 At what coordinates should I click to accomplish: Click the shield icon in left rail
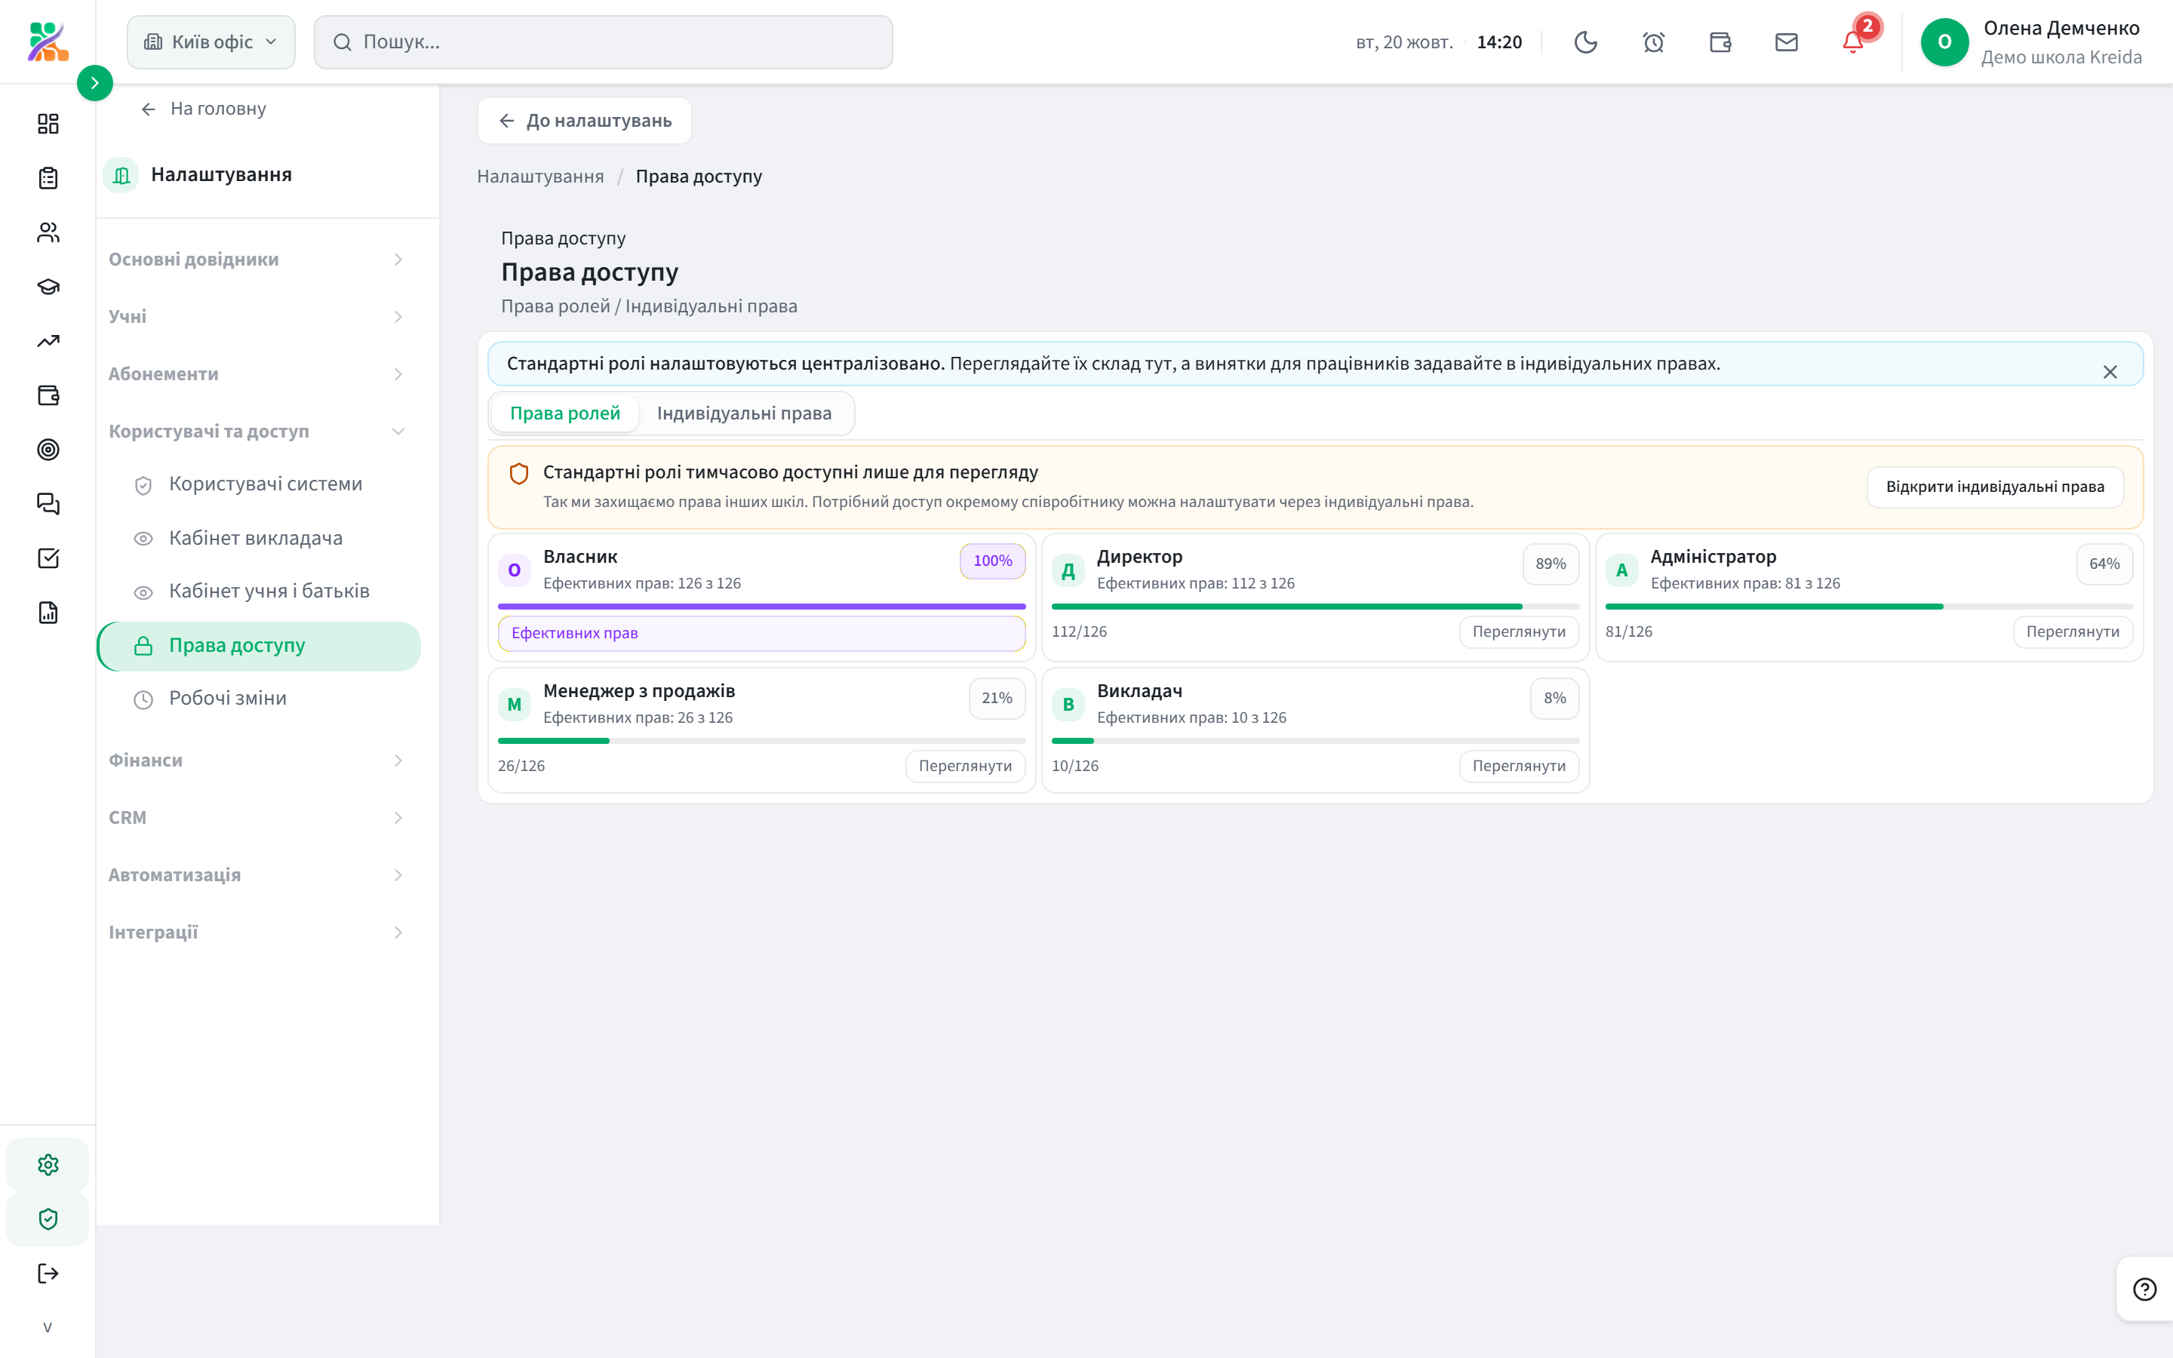point(48,1218)
